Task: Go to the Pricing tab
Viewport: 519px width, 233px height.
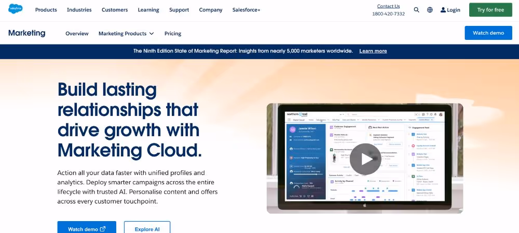Action: (x=173, y=33)
